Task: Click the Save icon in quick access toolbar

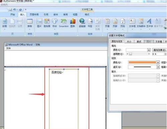Action: point(10,10)
